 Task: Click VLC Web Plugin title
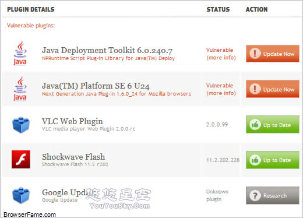pos(72,121)
